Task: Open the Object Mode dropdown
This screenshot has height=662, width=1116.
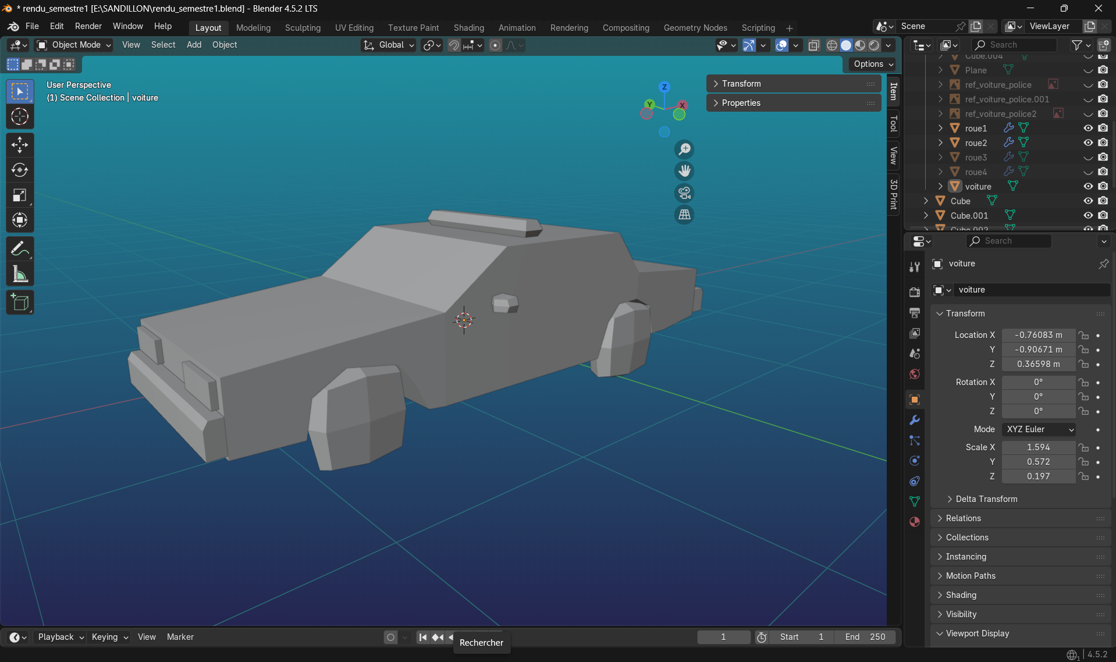Action: (x=73, y=45)
